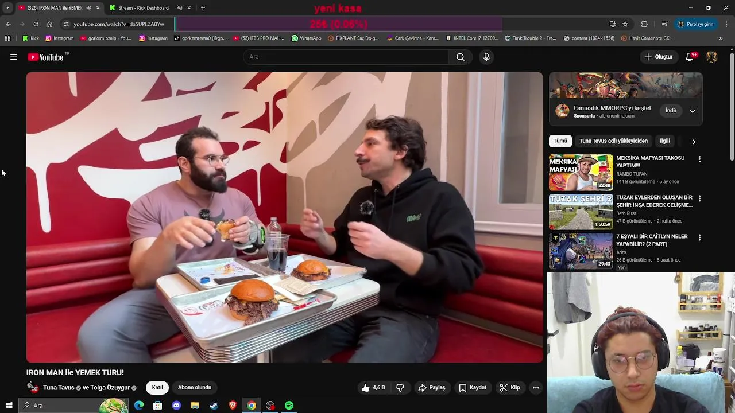Toggle the Abone olundu subscription button

pos(195,388)
